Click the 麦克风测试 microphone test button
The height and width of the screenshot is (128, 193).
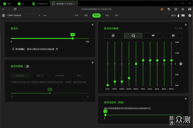click(18, 49)
